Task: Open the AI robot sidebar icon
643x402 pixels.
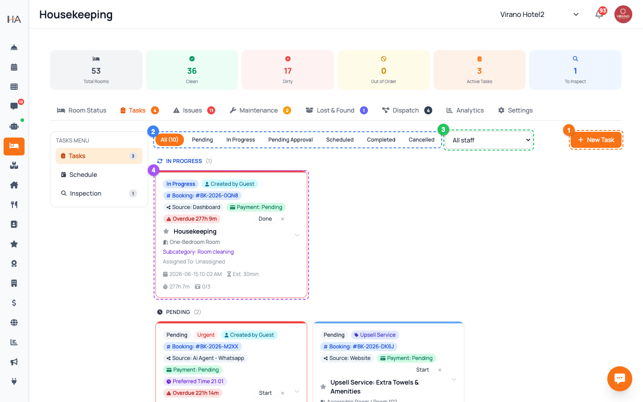Action: tap(14, 126)
